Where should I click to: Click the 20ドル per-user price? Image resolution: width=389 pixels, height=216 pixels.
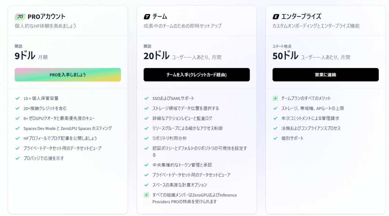pyautogui.click(x=156, y=56)
